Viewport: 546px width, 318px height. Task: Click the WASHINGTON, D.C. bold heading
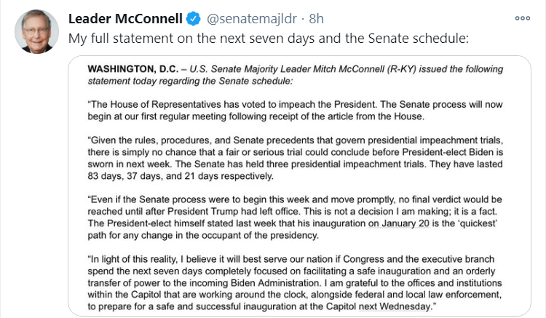(133, 69)
